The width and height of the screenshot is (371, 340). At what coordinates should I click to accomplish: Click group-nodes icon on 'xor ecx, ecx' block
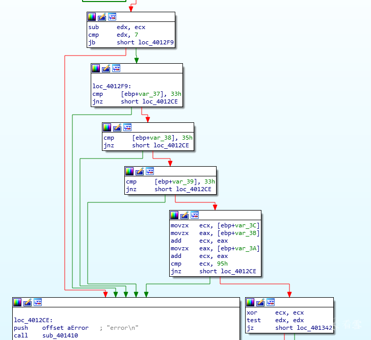pos(271,302)
